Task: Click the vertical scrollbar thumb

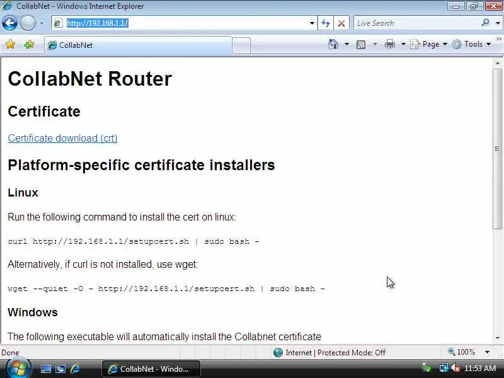Action: [x=498, y=149]
